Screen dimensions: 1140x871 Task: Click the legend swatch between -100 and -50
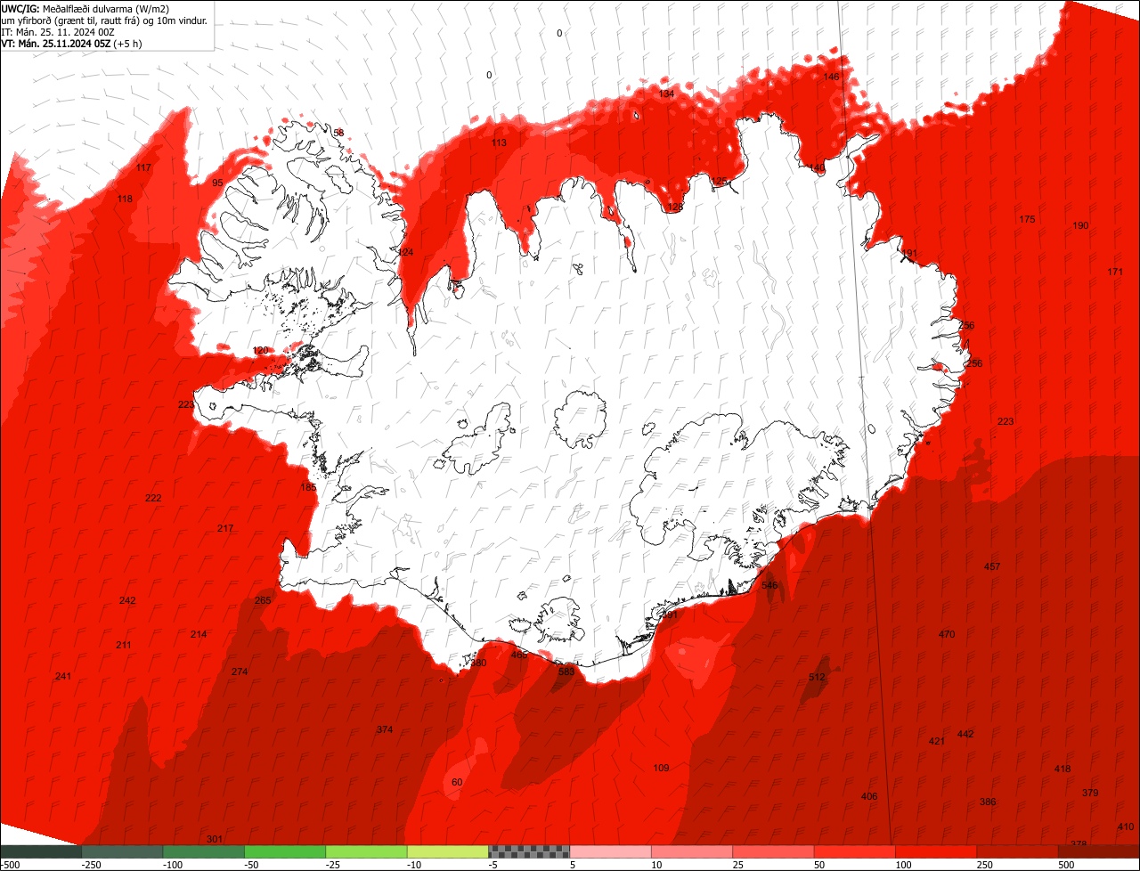click(x=203, y=851)
